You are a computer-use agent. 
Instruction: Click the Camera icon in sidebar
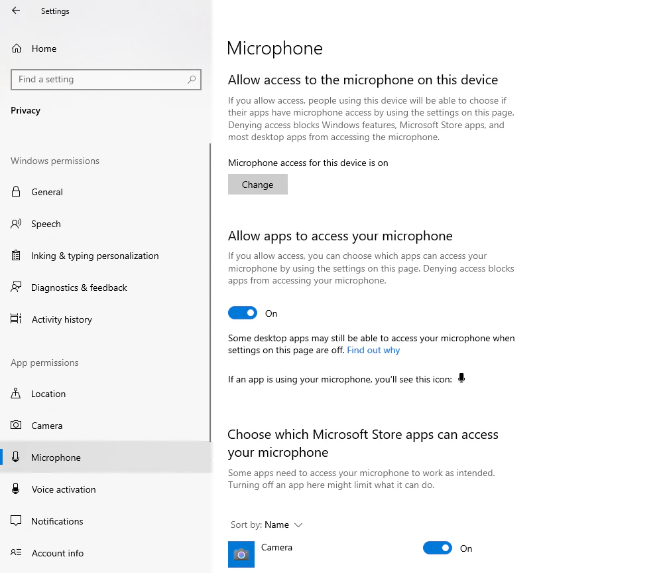[x=16, y=425]
